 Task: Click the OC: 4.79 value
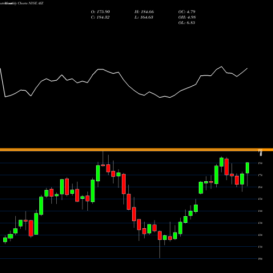(x=187, y=12)
